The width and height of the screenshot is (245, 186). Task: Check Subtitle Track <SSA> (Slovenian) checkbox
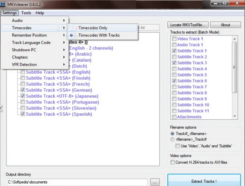coord(23,108)
